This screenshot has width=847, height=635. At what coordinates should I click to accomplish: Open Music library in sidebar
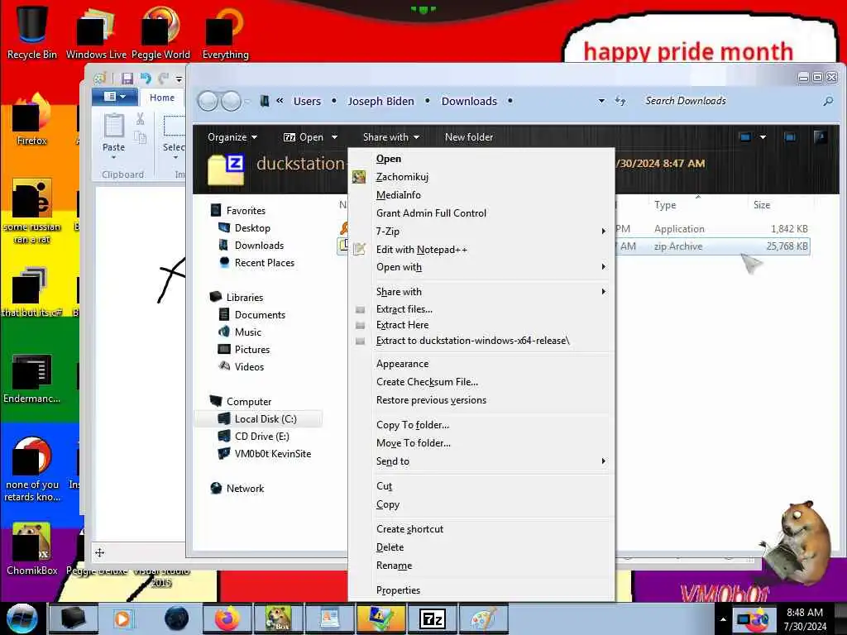[247, 332]
